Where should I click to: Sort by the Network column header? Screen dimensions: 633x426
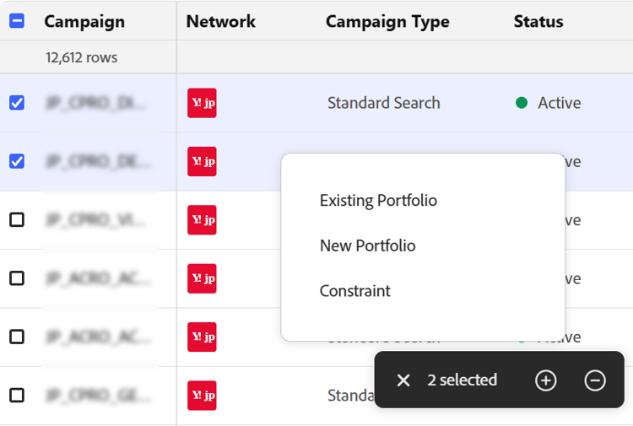click(x=220, y=22)
